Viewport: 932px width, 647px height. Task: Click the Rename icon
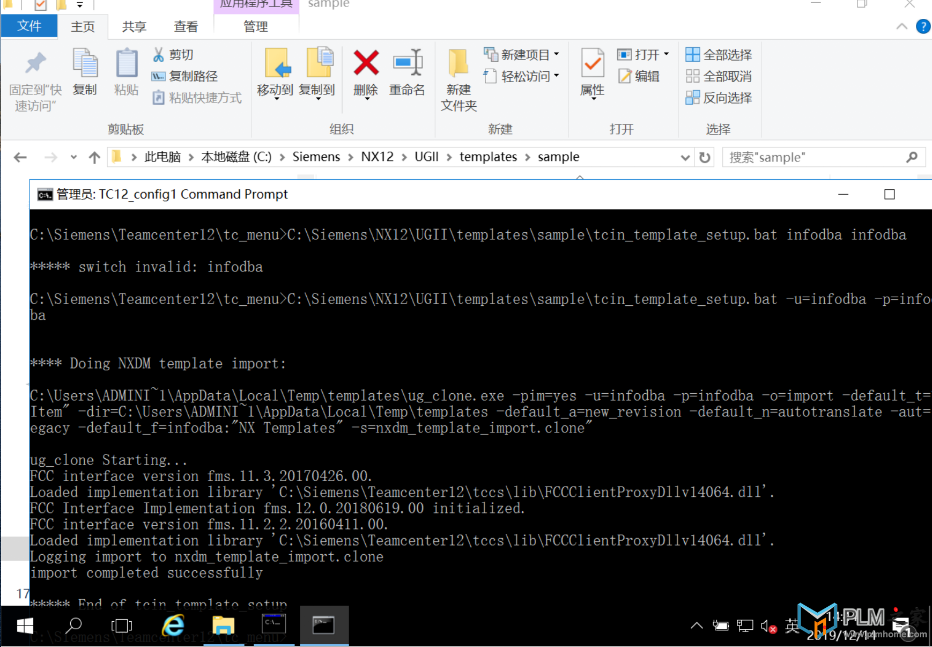pyautogui.click(x=408, y=63)
